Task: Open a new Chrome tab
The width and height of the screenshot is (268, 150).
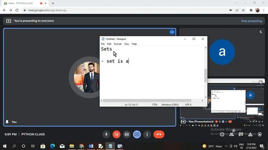Action: click(x=53, y=3)
